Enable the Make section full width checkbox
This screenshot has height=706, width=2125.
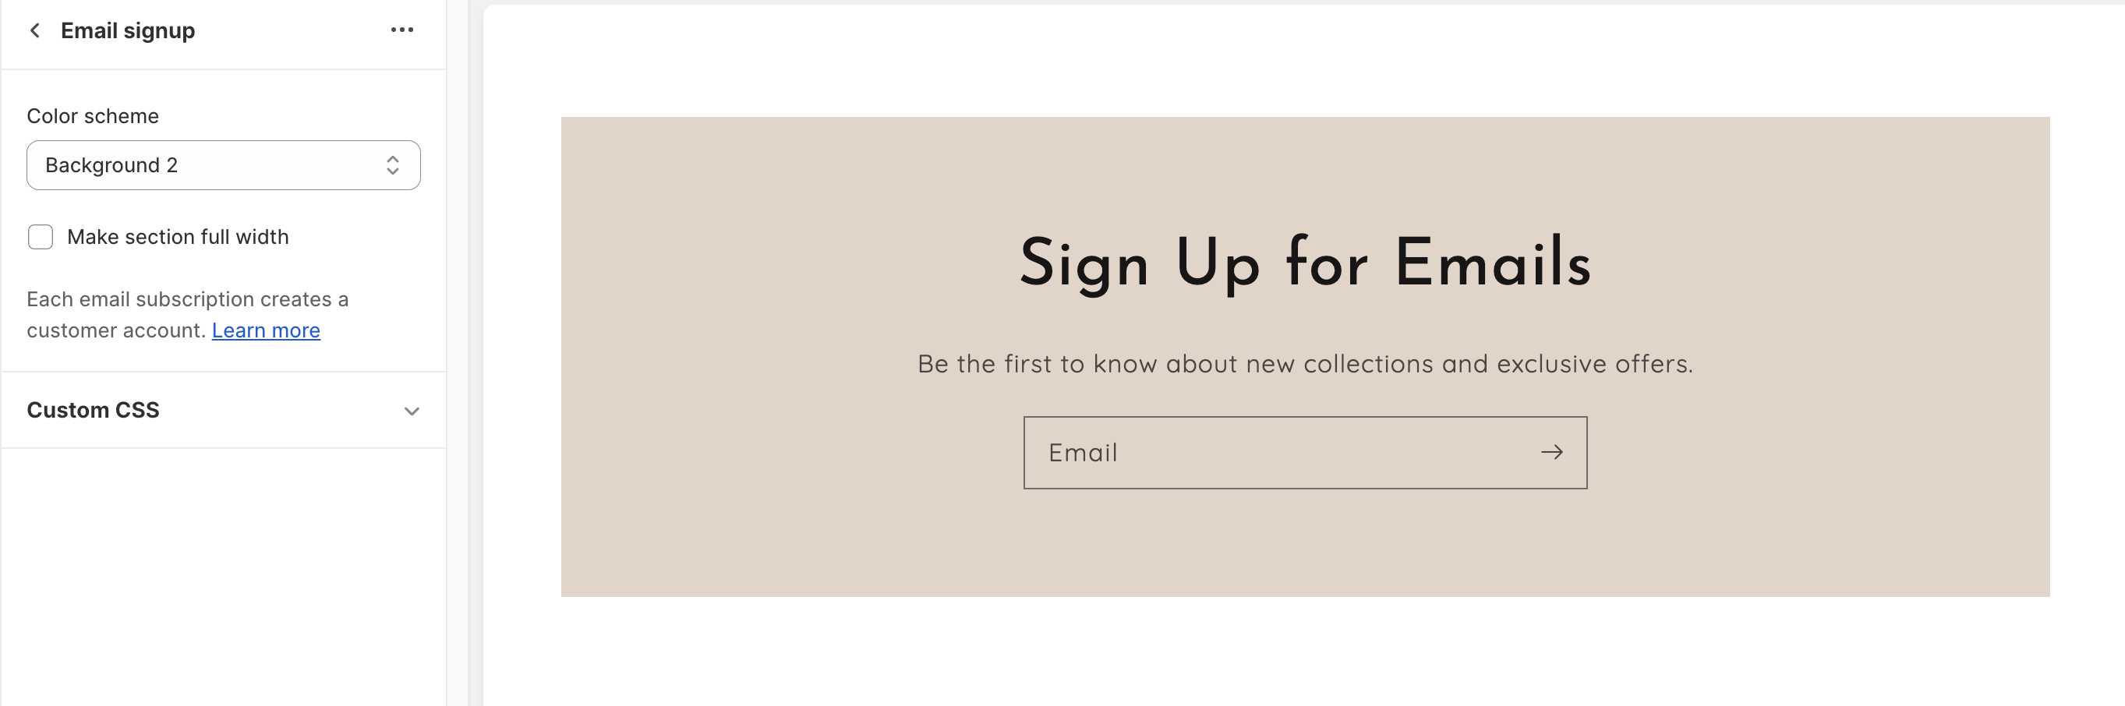click(41, 237)
